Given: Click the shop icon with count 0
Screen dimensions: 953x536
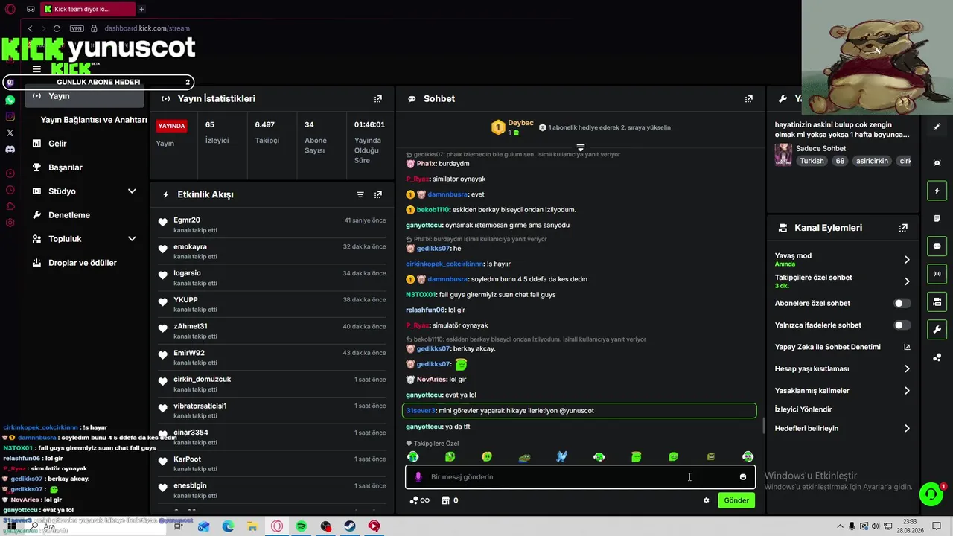Looking at the screenshot, I should click(x=450, y=500).
